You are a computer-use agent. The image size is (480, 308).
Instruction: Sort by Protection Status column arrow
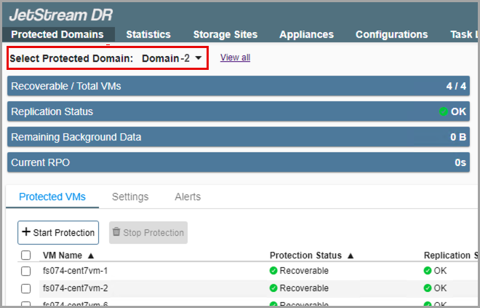tap(350, 256)
